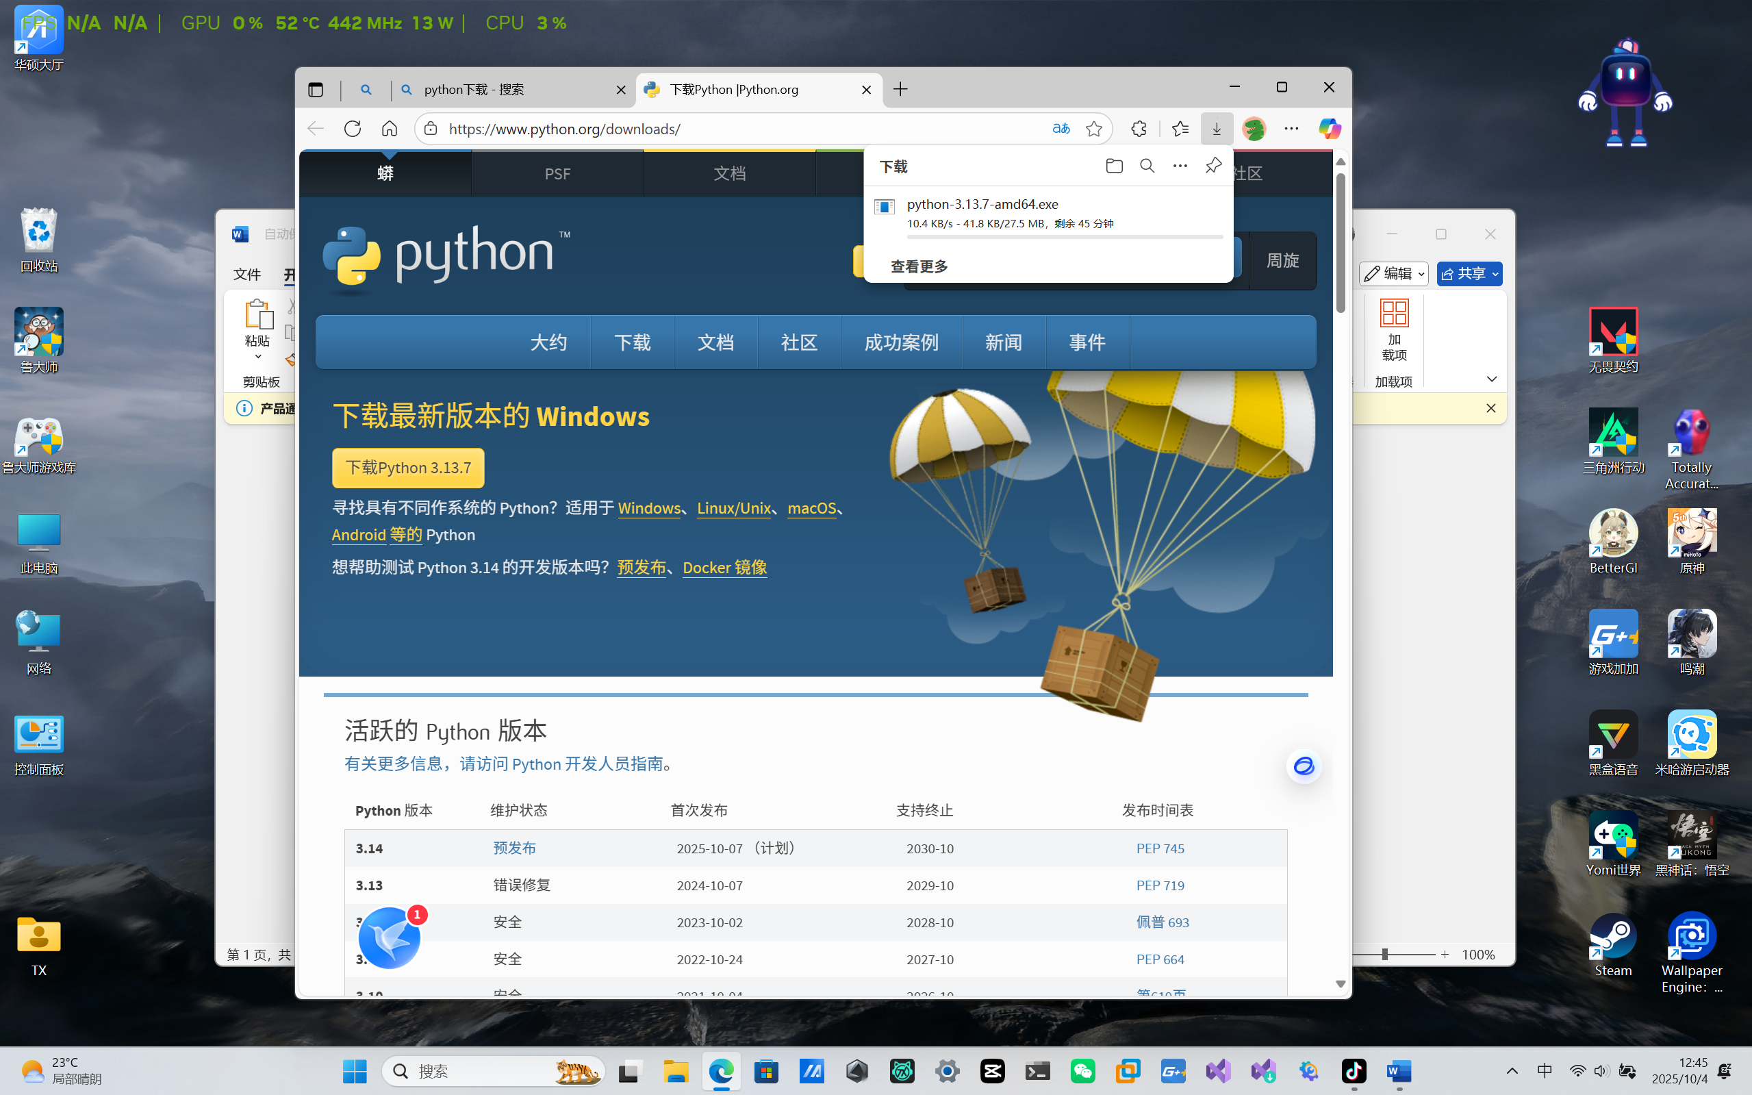Pin the downloads flyout with the pin icon
This screenshot has width=1752, height=1095.
[1212, 166]
